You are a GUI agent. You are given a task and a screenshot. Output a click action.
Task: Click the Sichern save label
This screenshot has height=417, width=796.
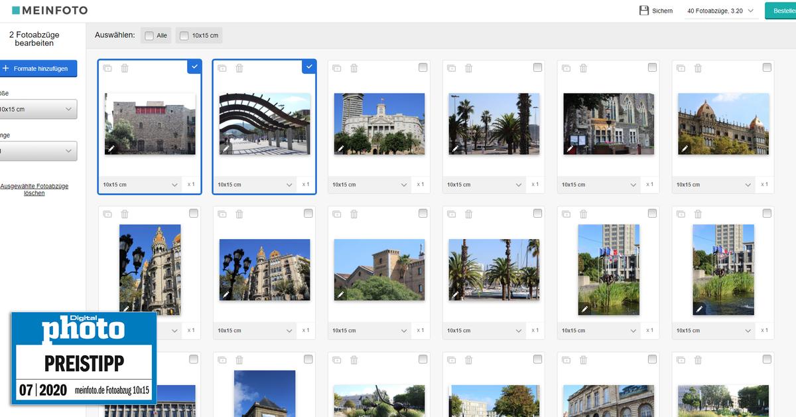(x=662, y=11)
